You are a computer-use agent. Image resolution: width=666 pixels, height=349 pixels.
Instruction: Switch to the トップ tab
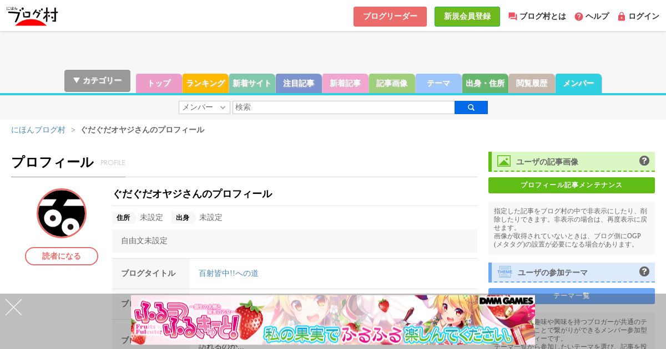pyautogui.click(x=159, y=84)
